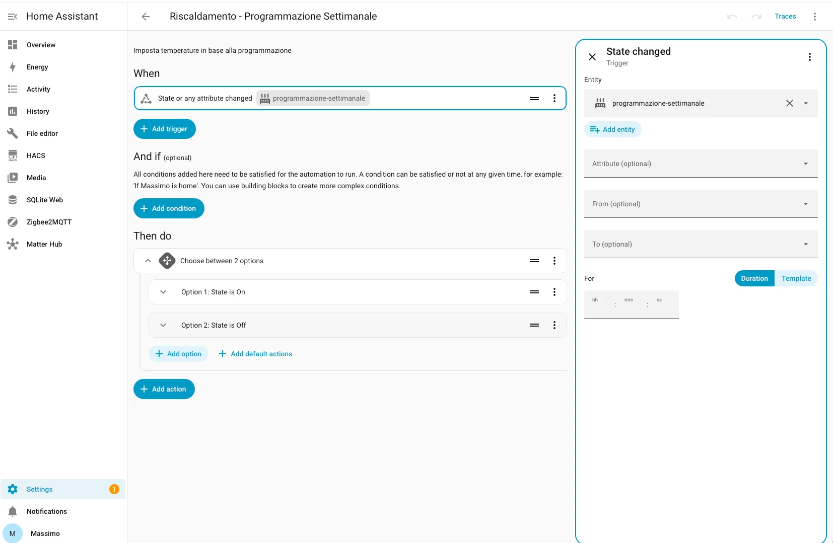Close State changed panel
The height and width of the screenshot is (543, 833).
tap(592, 57)
